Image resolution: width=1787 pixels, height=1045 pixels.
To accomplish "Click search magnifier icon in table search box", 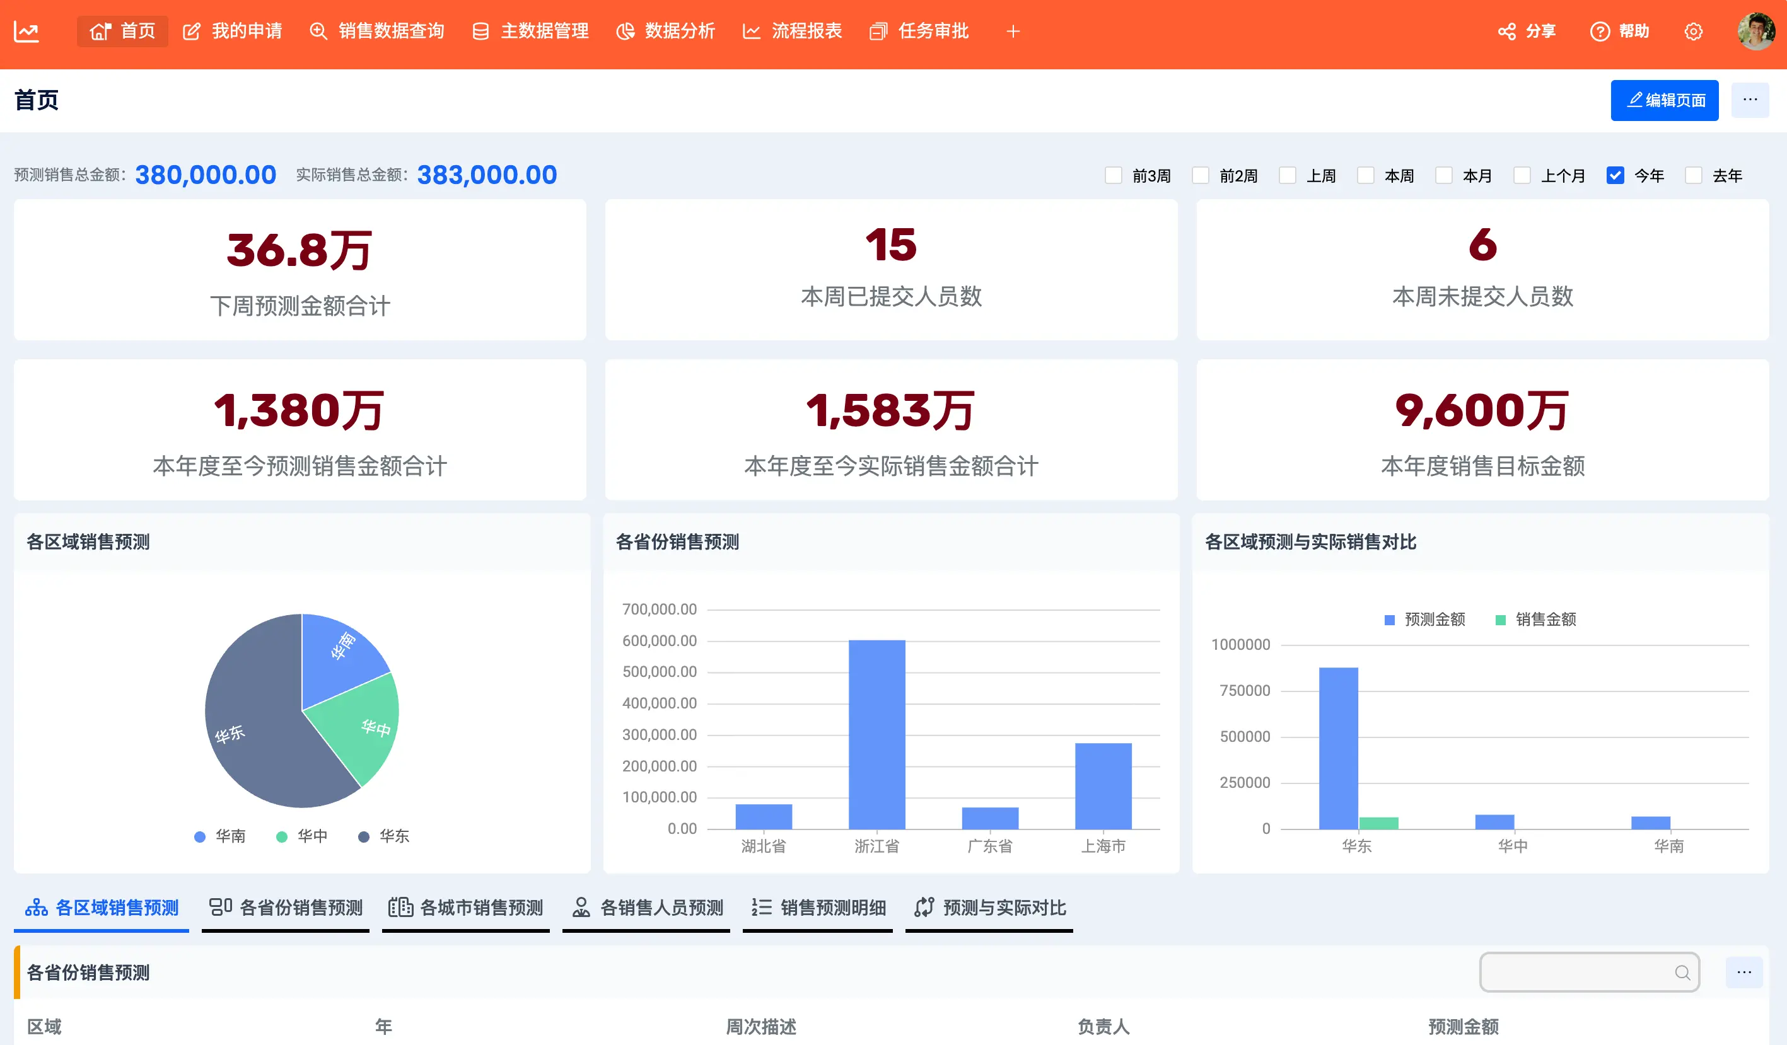I will pyautogui.click(x=1682, y=973).
